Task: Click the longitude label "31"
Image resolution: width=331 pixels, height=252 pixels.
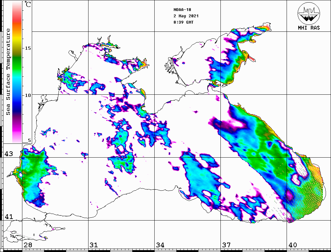Action: click(x=94, y=245)
